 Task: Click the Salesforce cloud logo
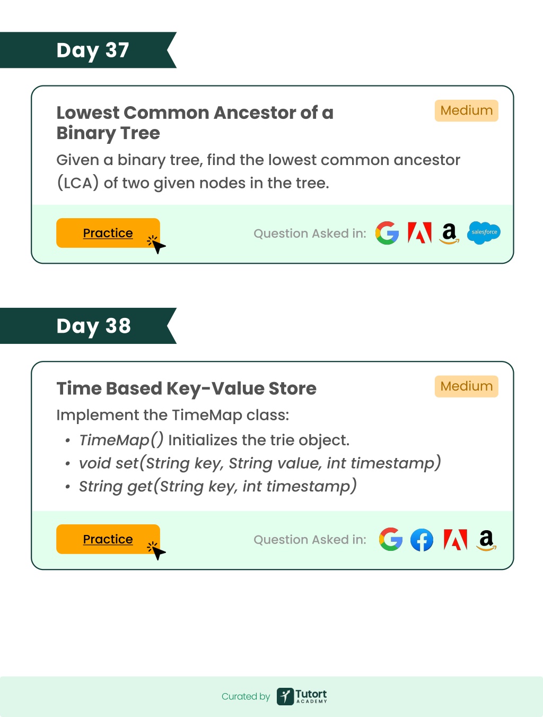[484, 232]
